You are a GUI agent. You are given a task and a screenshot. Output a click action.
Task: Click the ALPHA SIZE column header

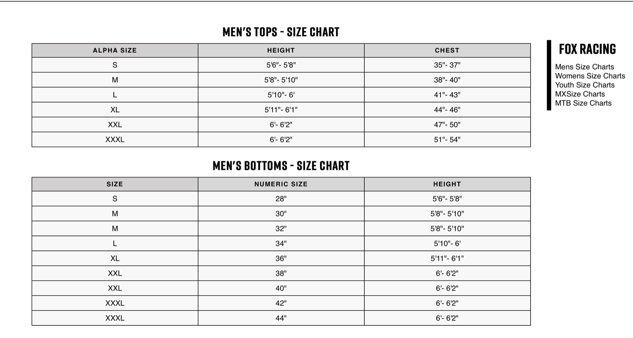click(115, 51)
